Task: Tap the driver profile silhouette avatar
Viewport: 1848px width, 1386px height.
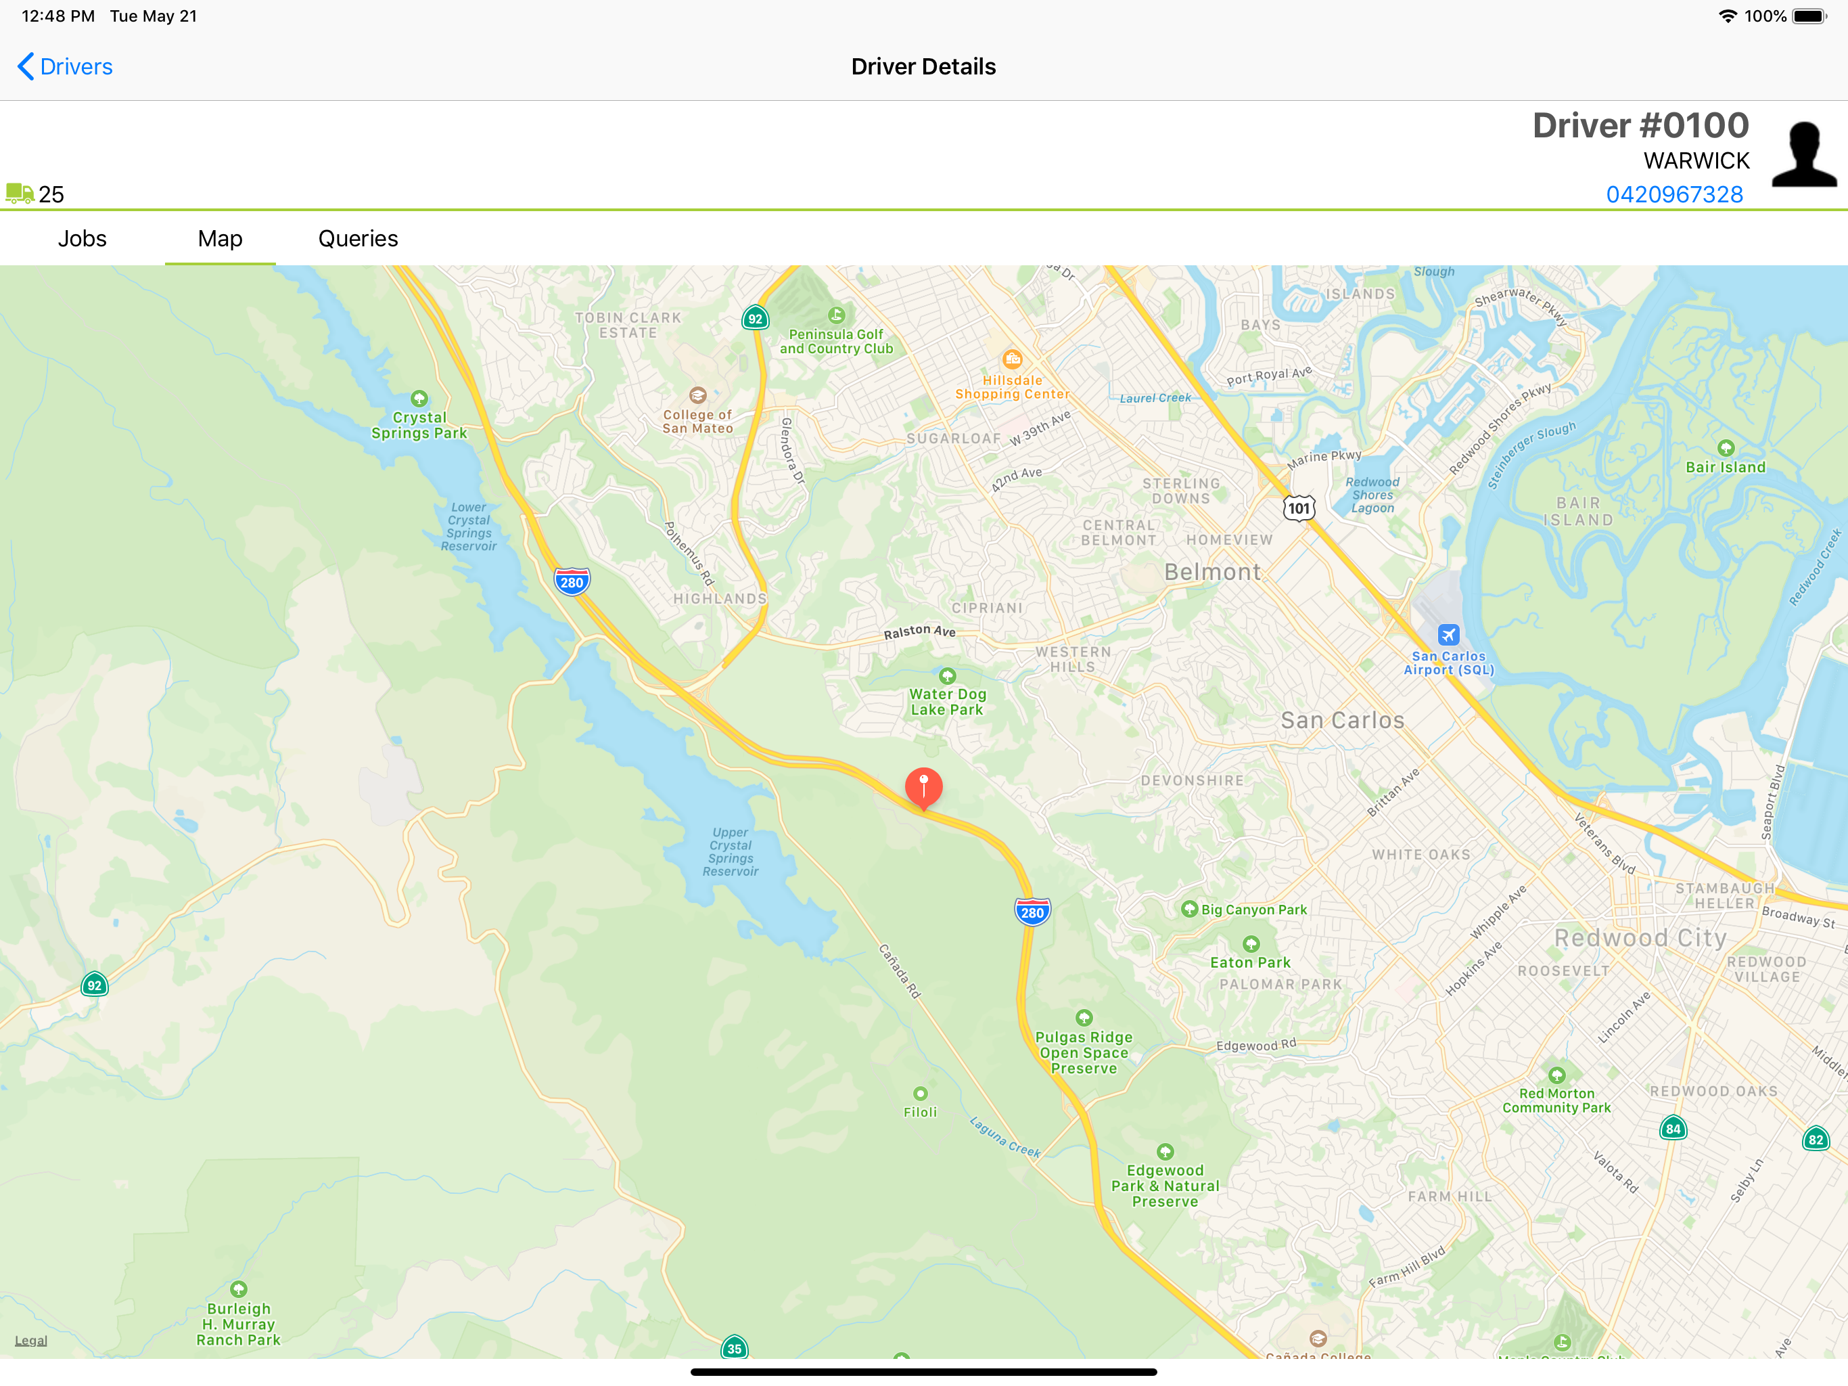Action: [x=1804, y=154]
